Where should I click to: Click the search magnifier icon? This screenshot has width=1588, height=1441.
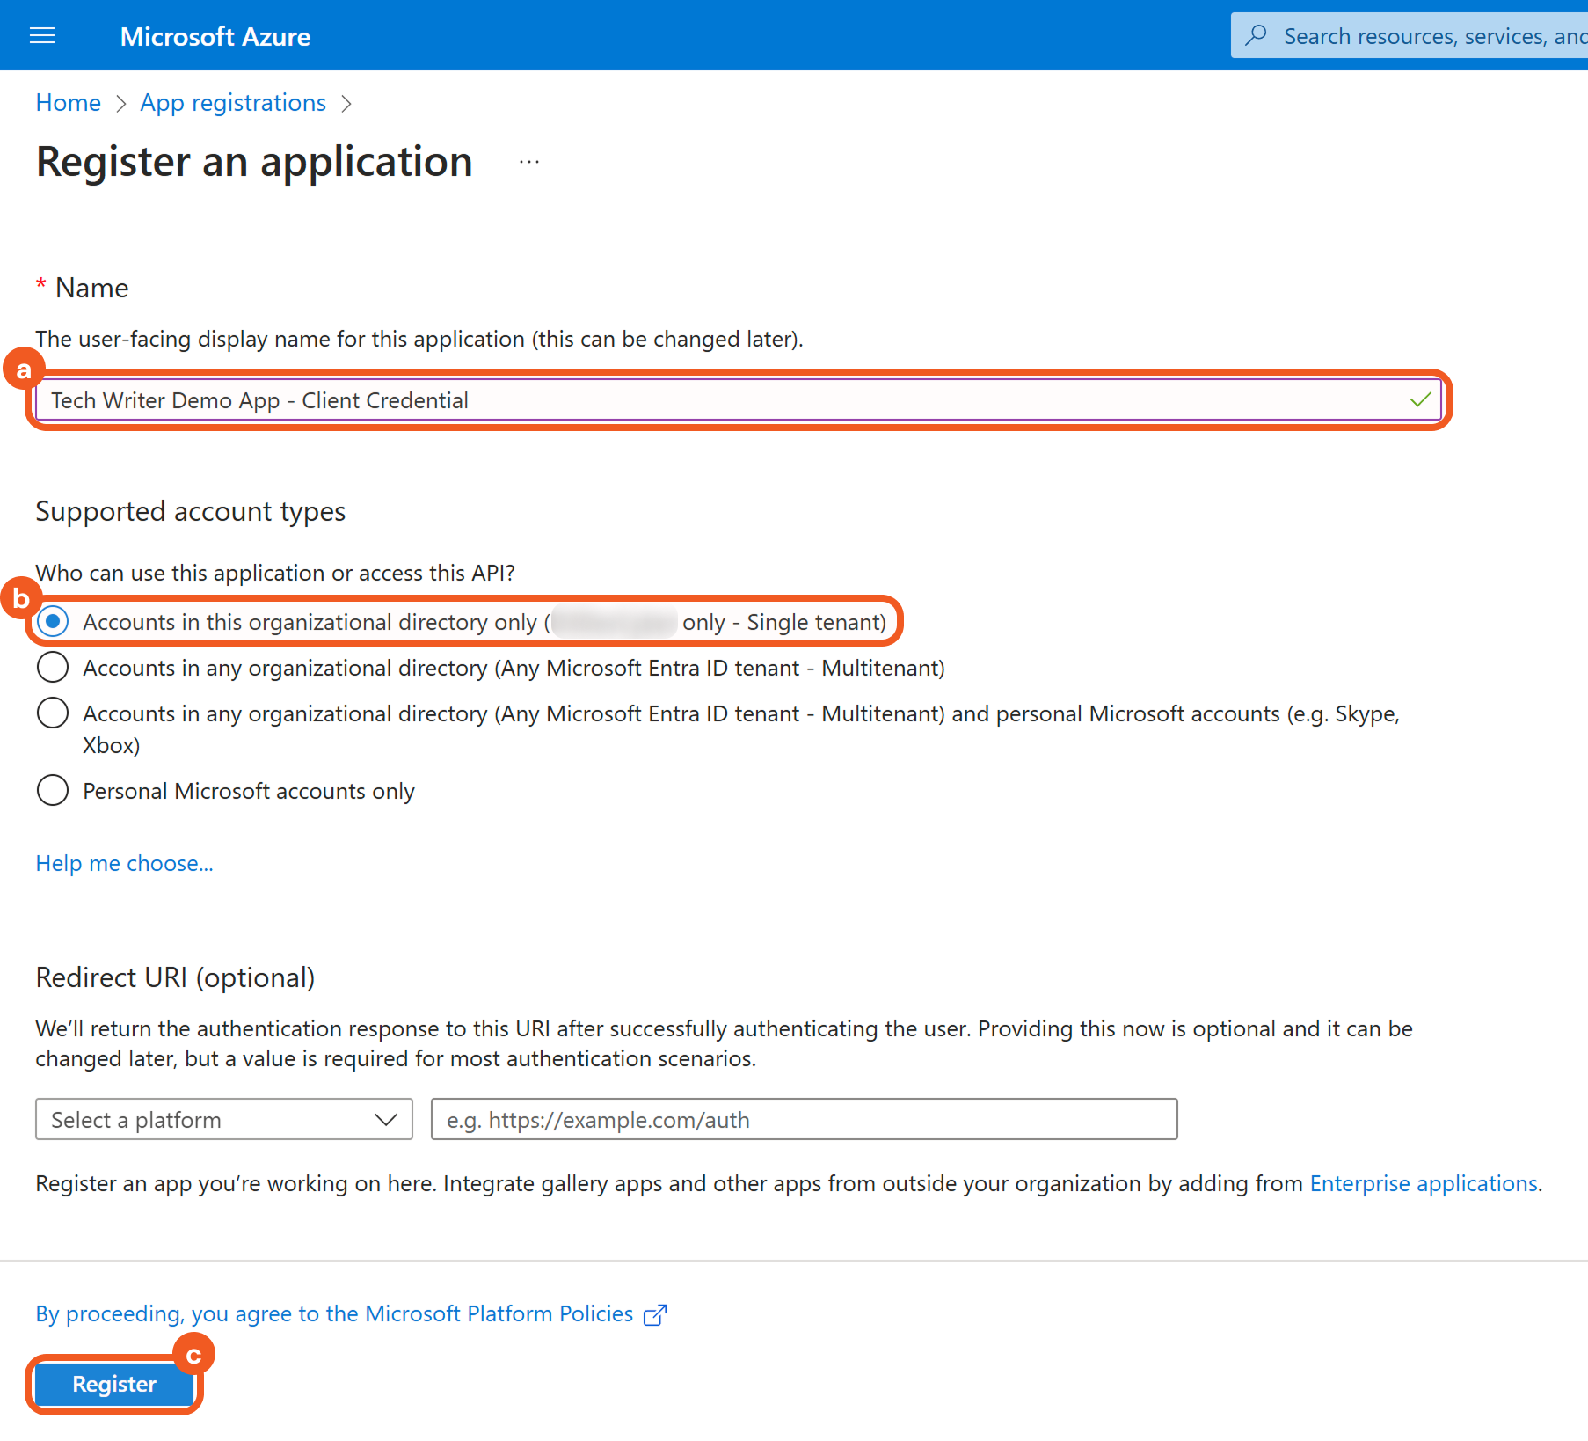[x=1257, y=35]
